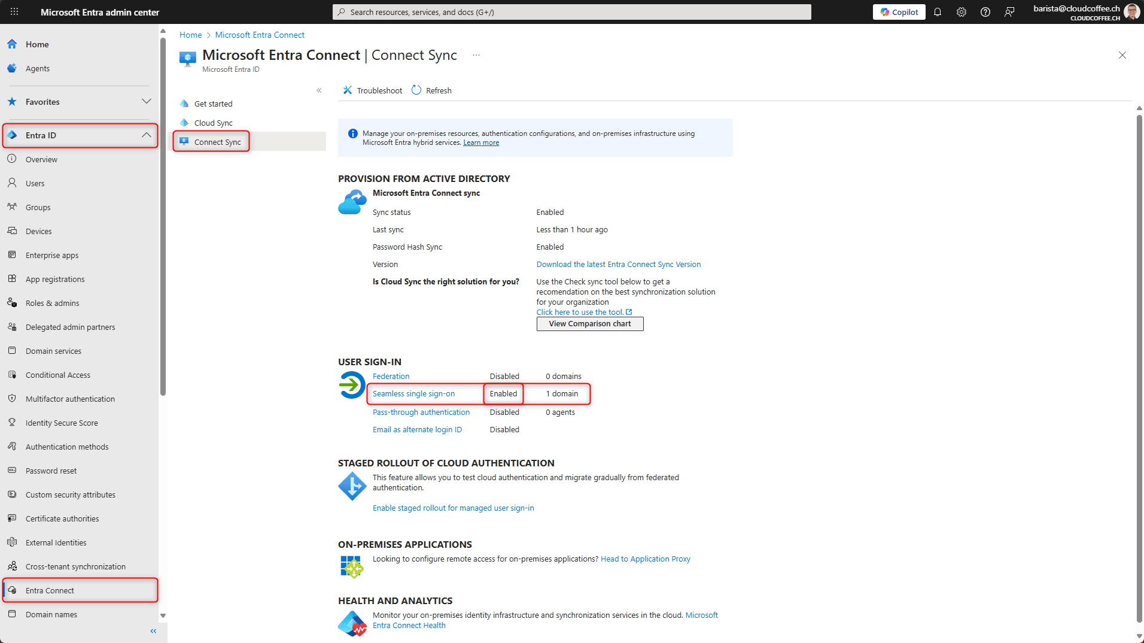The height and width of the screenshot is (643, 1144).
Task: Open the feedback icon in top bar
Action: click(1009, 12)
